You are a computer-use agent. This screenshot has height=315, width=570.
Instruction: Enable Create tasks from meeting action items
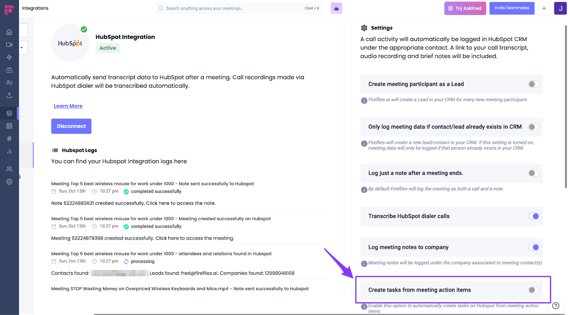[x=534, y=290]
